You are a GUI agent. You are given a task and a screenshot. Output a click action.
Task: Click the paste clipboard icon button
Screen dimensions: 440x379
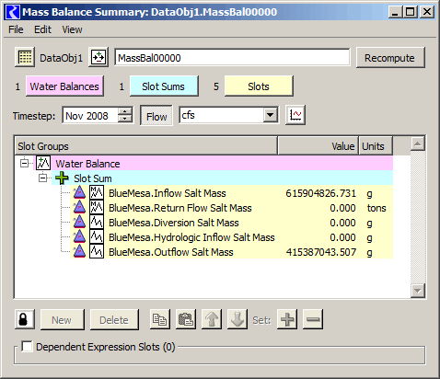(x=186, y=319)
